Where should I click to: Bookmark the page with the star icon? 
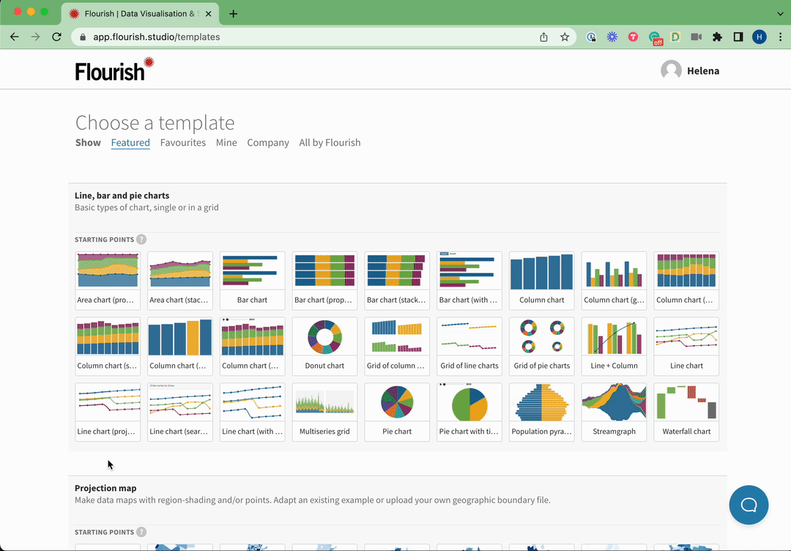point(566,37)
